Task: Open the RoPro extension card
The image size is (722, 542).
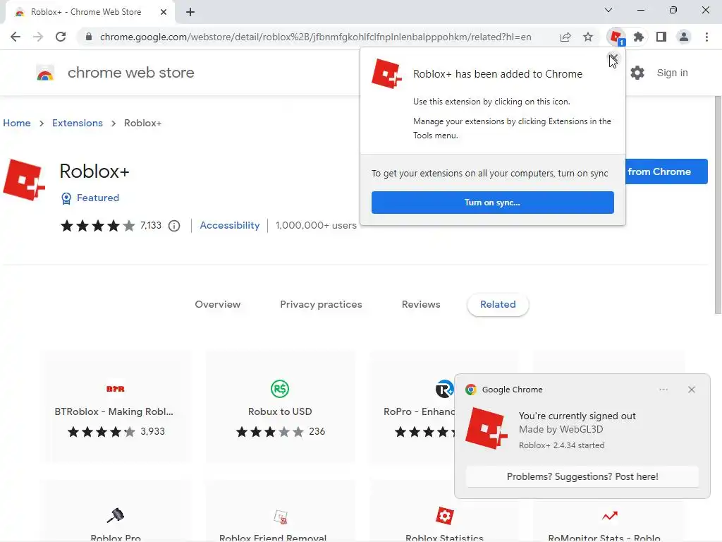Action: pyautogui.click(x=412, y=406)
